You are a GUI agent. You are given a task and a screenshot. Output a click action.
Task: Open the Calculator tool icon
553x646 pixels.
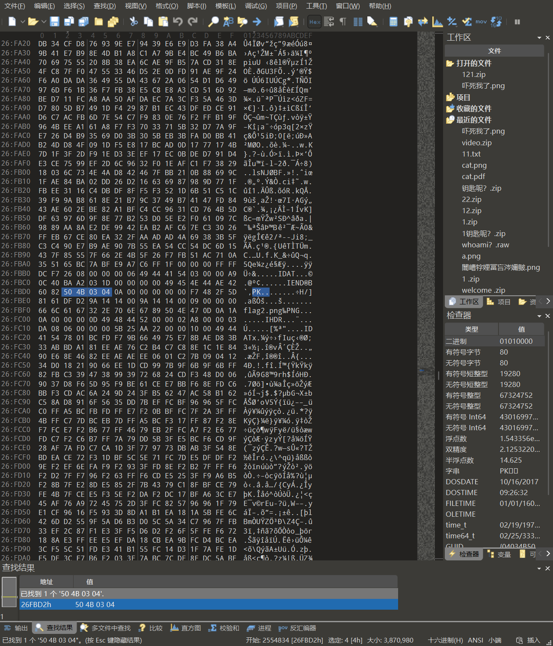click(x=393, y=22)
